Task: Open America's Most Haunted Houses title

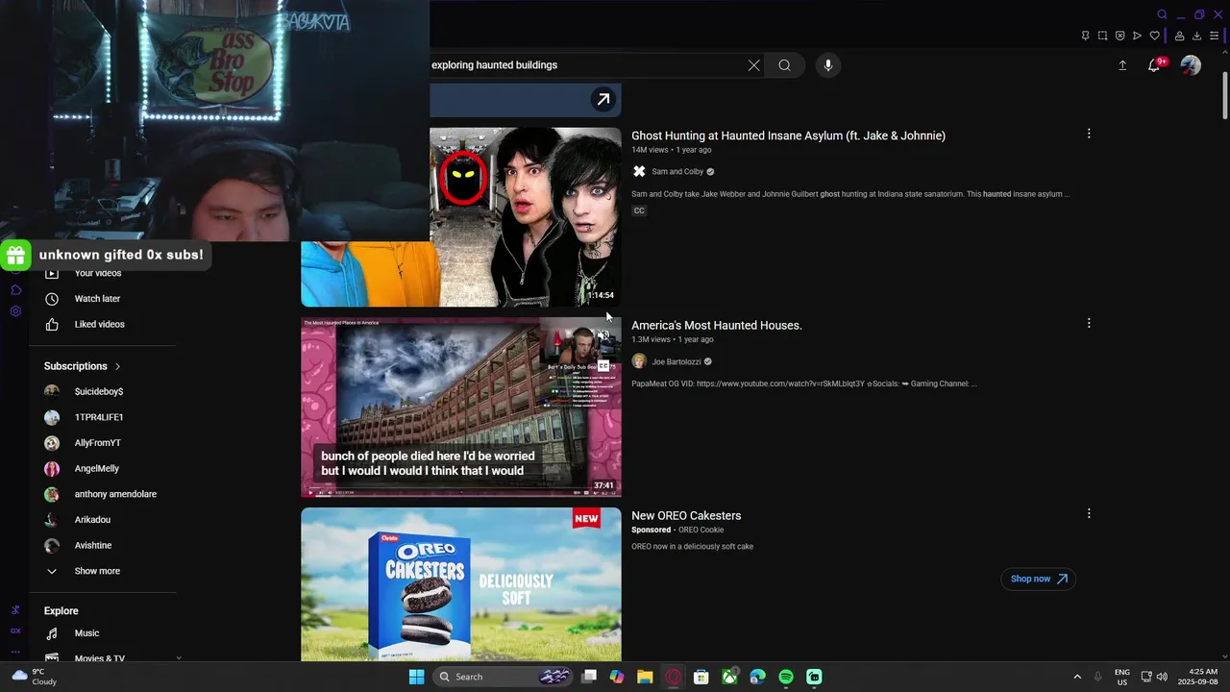Action: pos(717,326)
